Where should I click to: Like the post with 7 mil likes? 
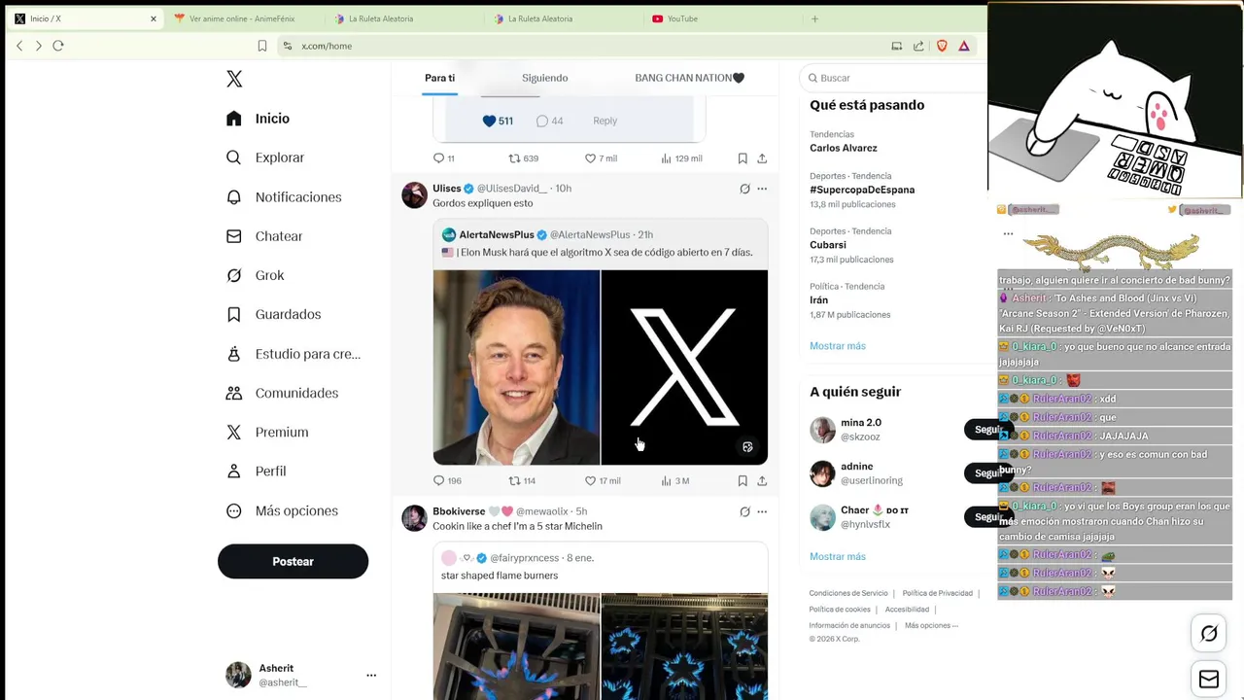point(601,158)
